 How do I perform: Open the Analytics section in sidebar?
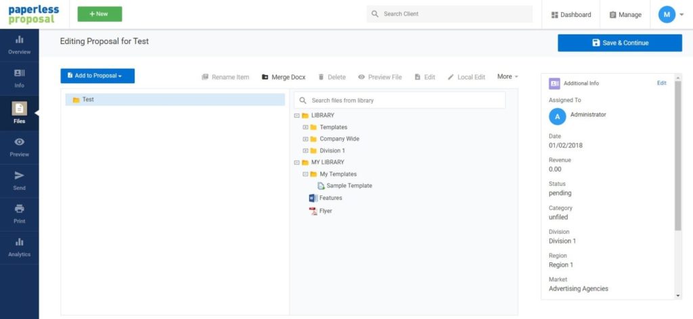point(20,247)
